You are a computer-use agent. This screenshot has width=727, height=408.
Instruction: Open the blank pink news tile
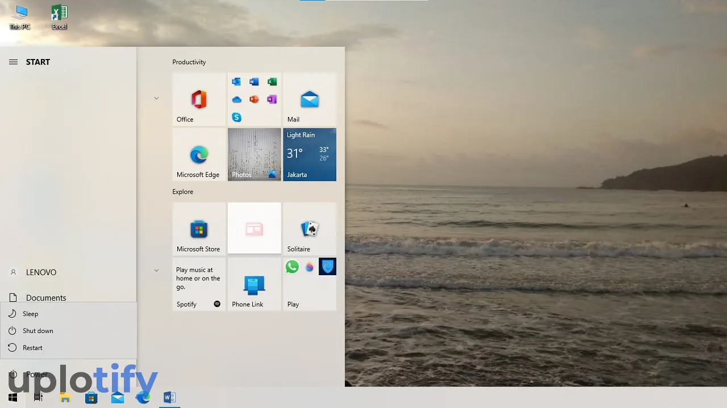(254, 229)
